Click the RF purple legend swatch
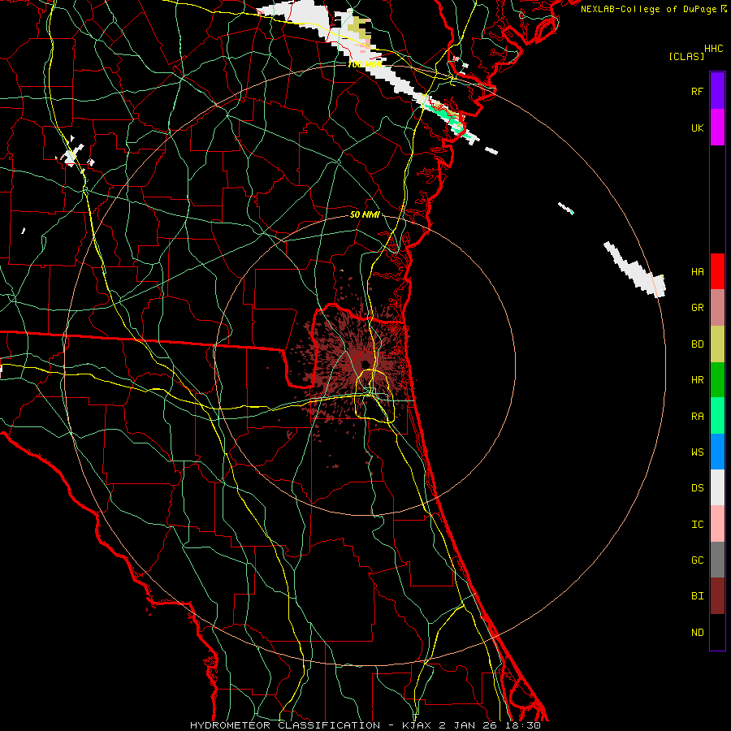Viewport: 731px width, 731px height. 717,91
